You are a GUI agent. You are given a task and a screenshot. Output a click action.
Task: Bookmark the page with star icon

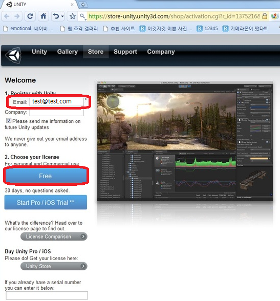[x=72, y=16]
